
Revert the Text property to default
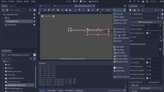[161, 41]
